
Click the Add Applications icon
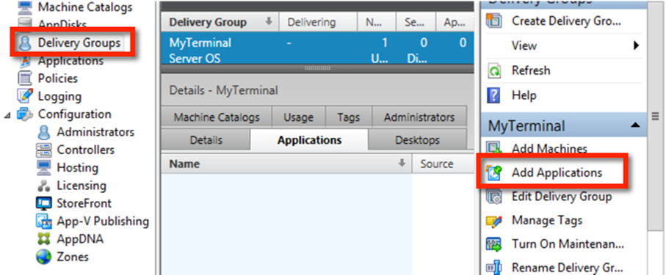click(x=494, y=173)
